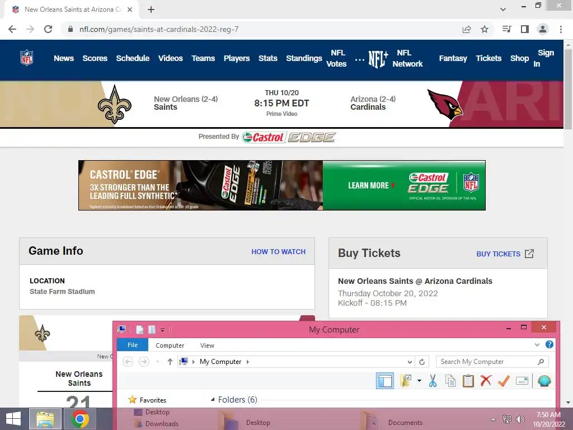Screen dimensions: 573x430
Task: Expand the My Computer ribbon chevron
Action: click(537, 344)
